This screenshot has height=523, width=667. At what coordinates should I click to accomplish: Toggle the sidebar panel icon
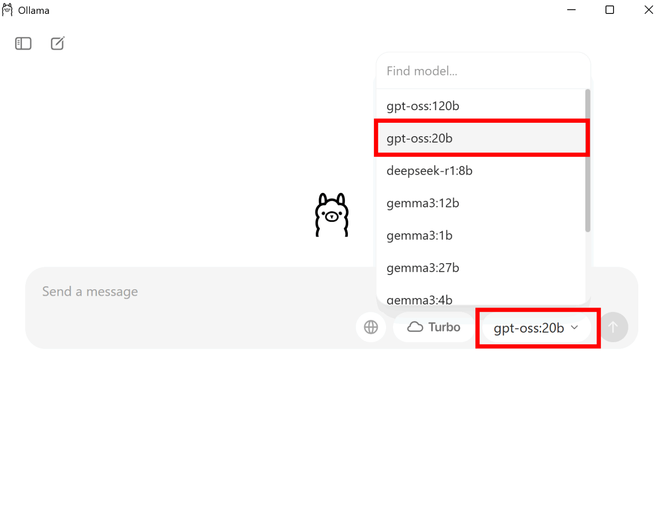coord(23,43)
